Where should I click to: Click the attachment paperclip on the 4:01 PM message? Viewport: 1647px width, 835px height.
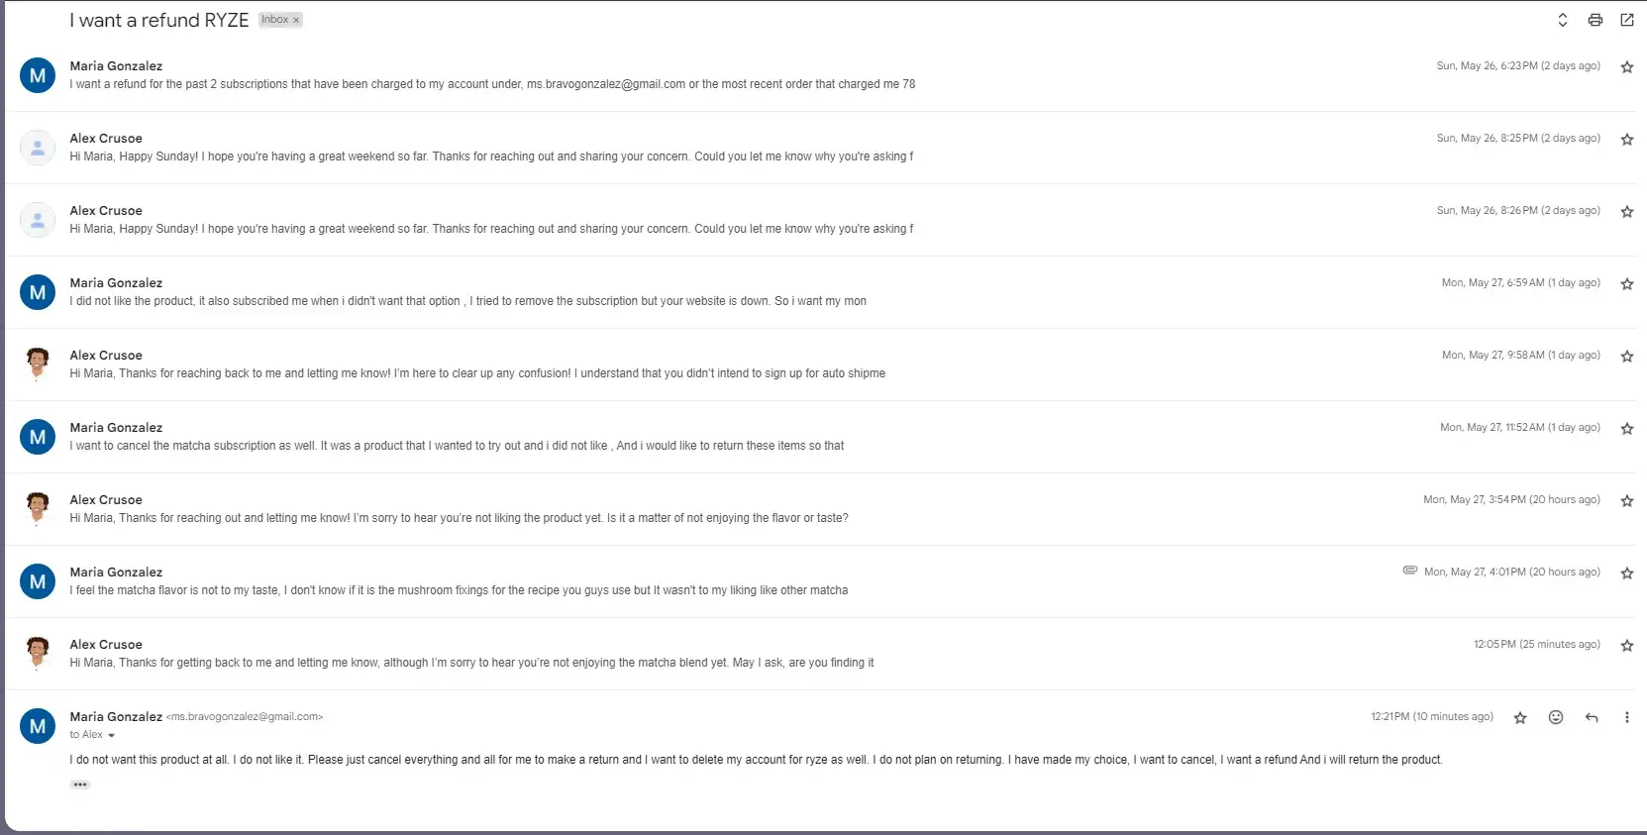point(1410,571)
